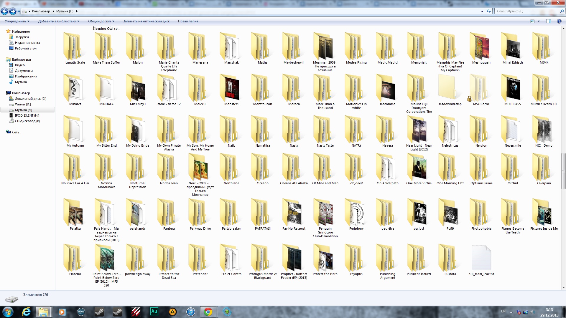Open Adobe Audition from taskbar
The image size is (566, 318).
(154, 312)
